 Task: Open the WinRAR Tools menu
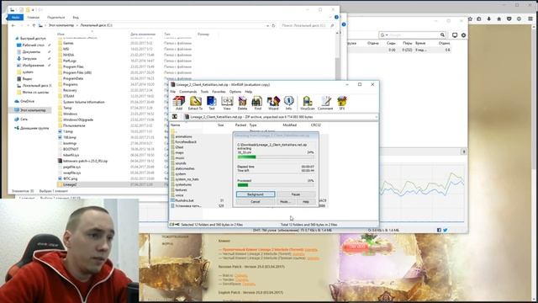(x=204, y=92)
